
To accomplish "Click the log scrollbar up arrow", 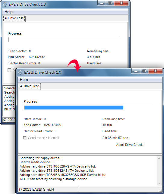I will [159, 158].
